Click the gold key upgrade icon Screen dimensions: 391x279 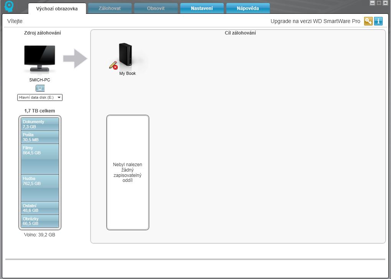[368, 21]
